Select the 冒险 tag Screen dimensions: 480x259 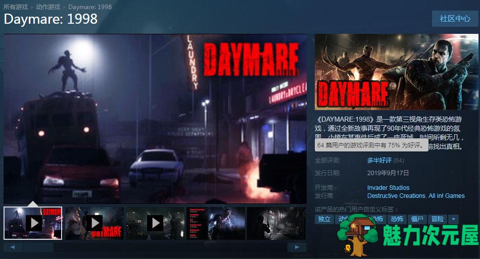coord(438,219)
